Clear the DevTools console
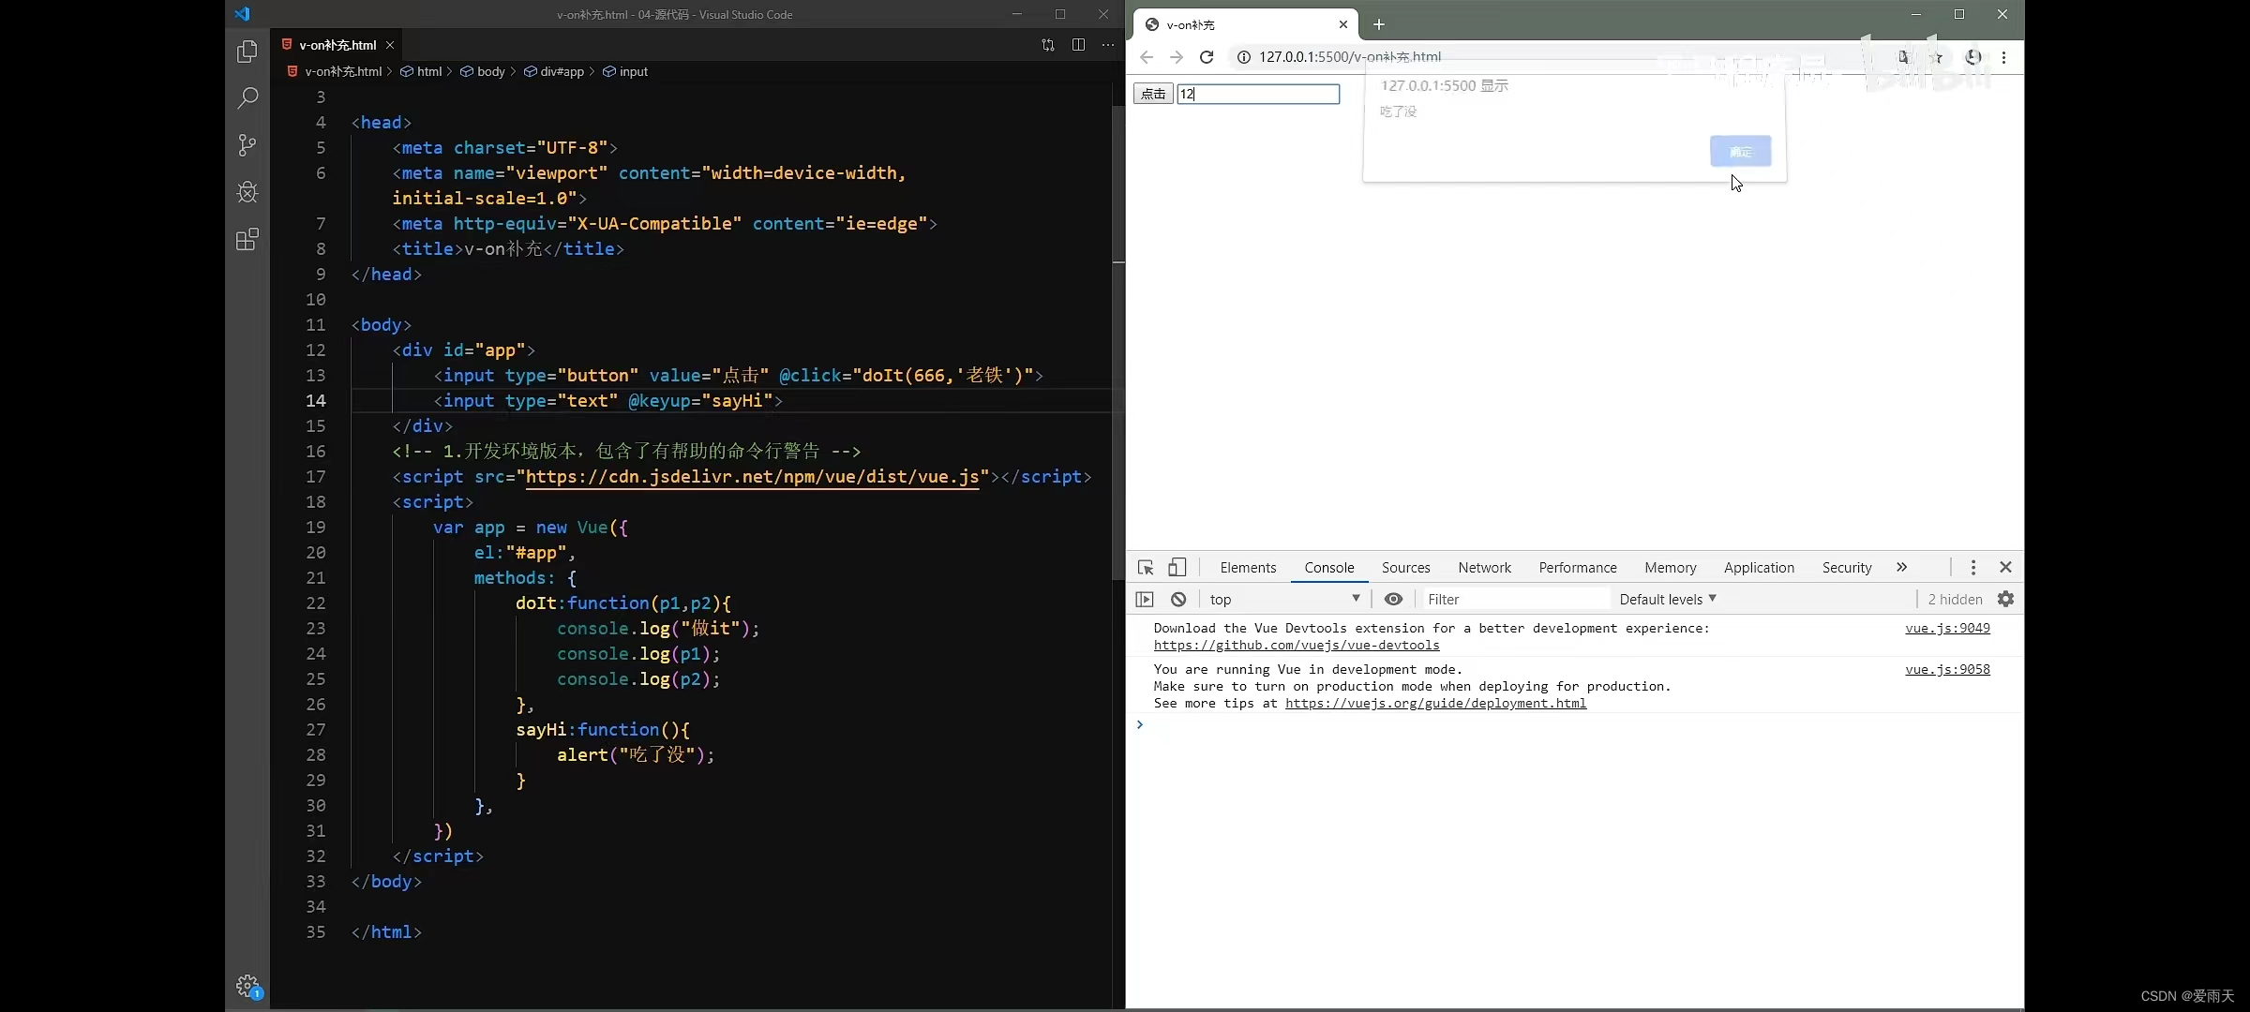 point(1178,600)
